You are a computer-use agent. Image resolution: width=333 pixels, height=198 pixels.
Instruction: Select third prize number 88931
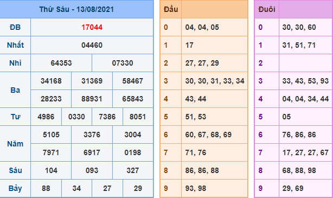(92, 99)
